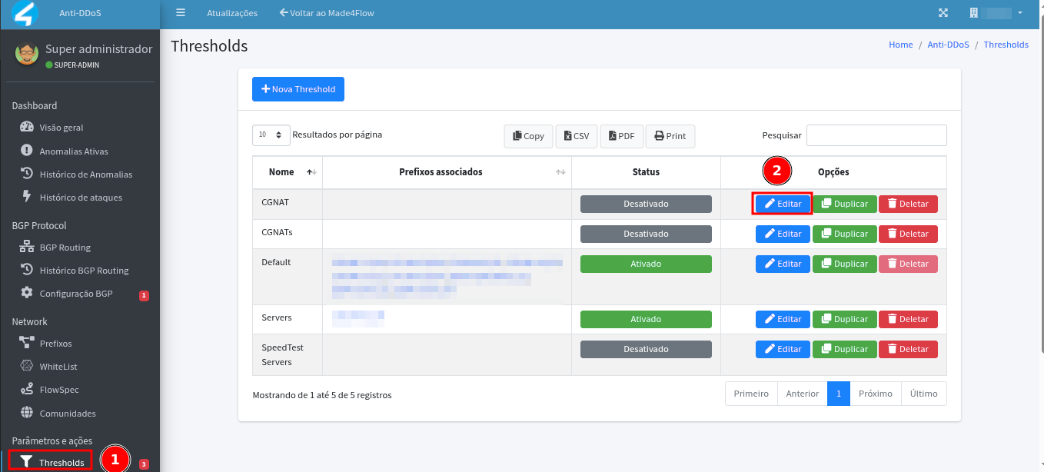Select Configuração BGP menu item
Viewport: 1044px width, 472px height.
pyautogui.click(x=76, y=294)
